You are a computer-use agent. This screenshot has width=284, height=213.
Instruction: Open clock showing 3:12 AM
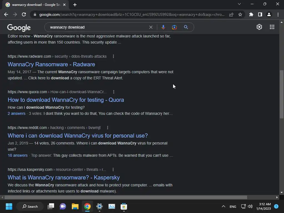click(x=263, y=206)
